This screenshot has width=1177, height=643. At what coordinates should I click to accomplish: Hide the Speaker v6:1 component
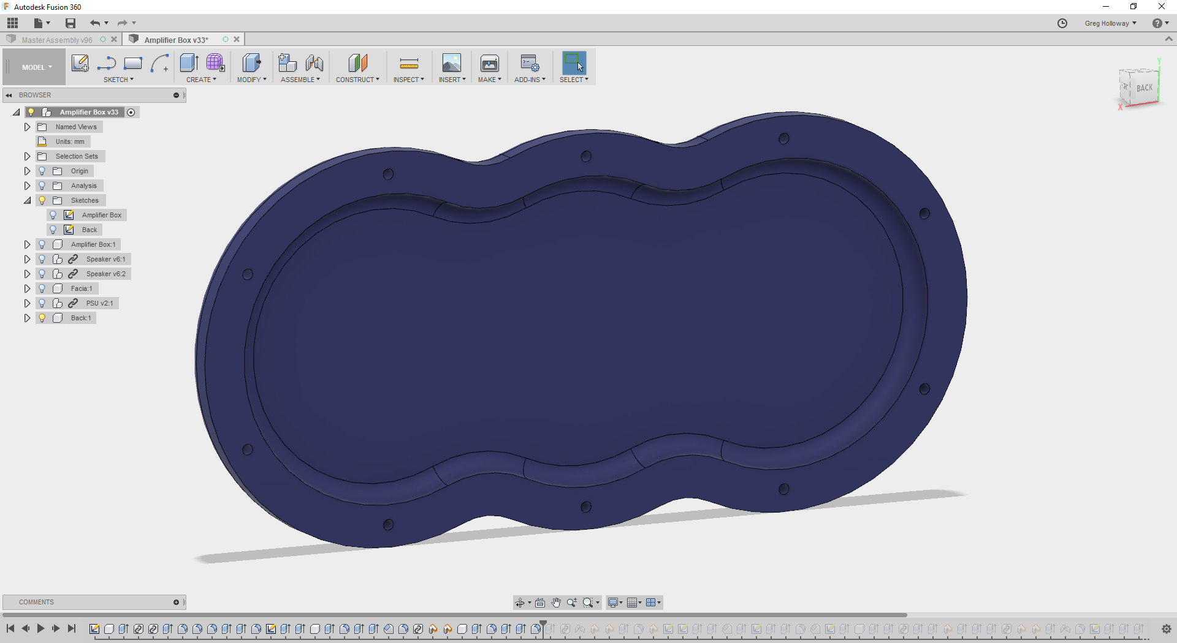tap(41, 258)
